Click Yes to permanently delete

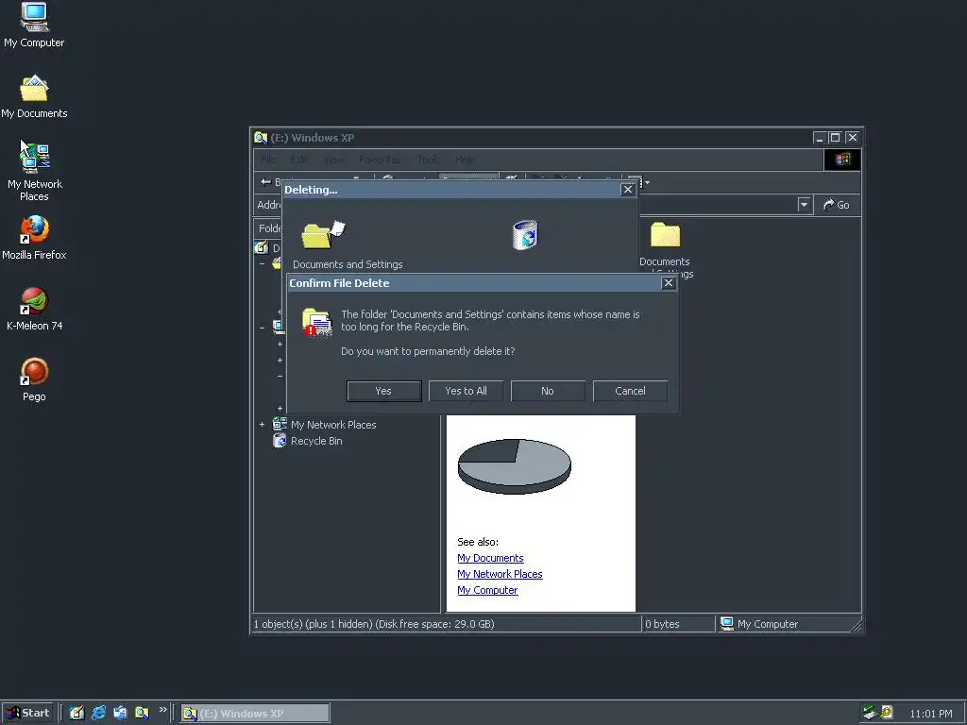383,391
